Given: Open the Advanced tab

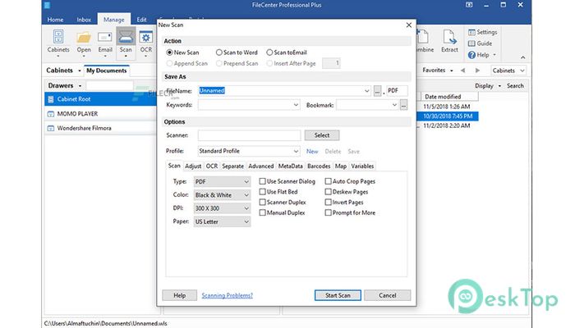Looking at the screenshot, I should 260,166.
